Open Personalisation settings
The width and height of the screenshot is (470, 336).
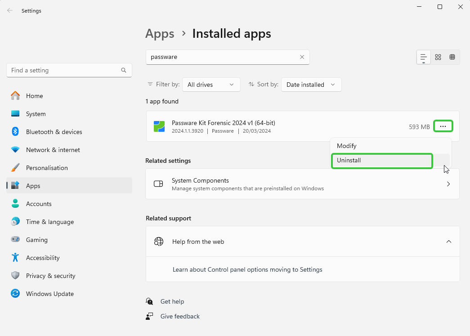coord(69,168)
